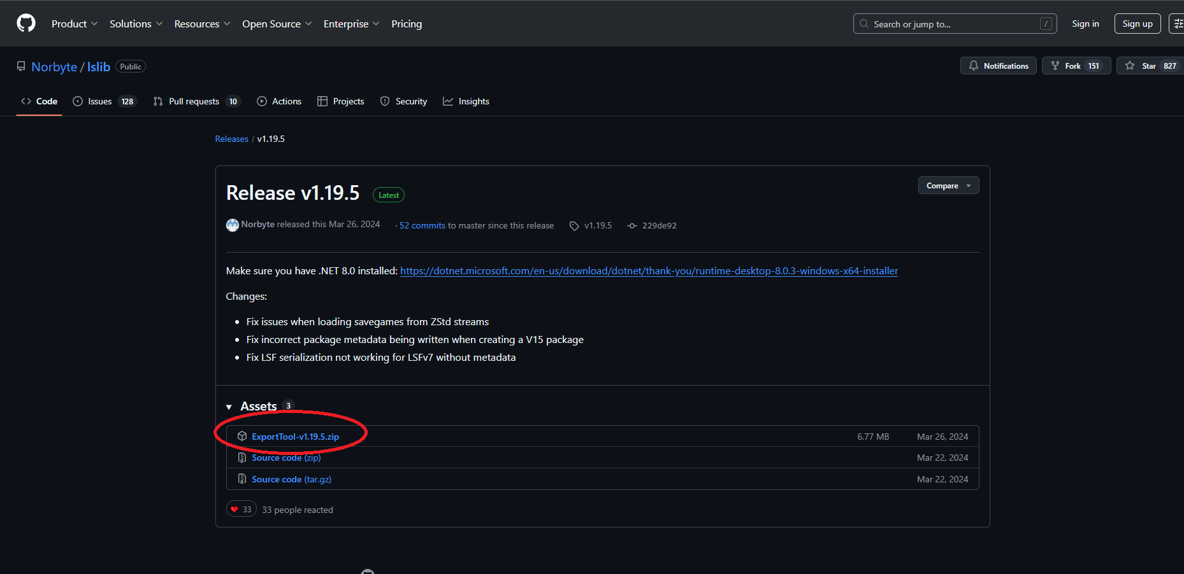Click the Star icon for the repository
The height and width of the screenshot is (574, 1184).
[1130, 66]
